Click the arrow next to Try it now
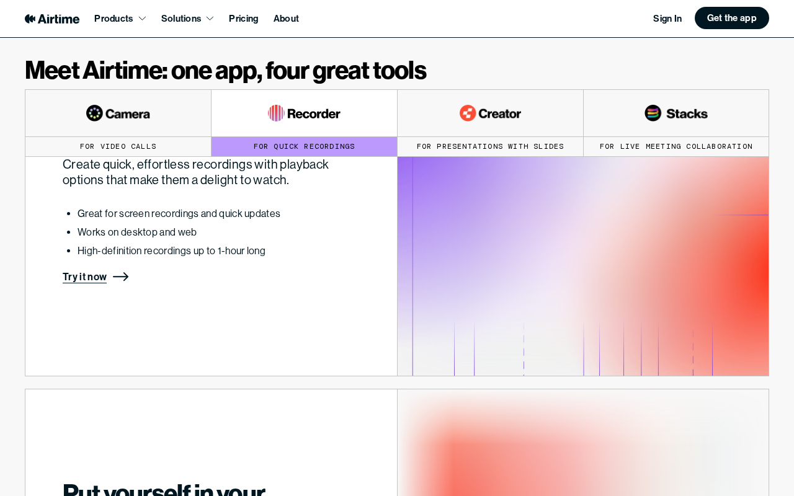794x496 pixels. [x=121, y=277]
